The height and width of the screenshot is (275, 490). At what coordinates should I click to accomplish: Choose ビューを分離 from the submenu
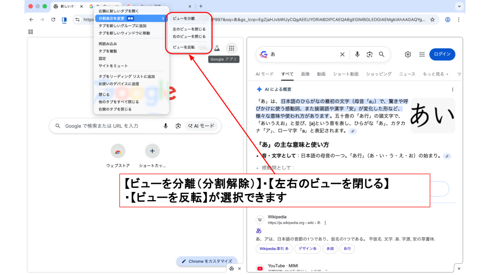click(x=184, y=18)
